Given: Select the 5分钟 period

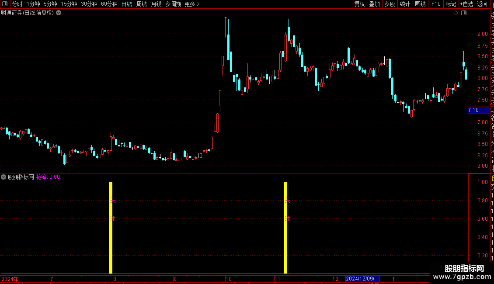Looking at the screenshot, I should pyautogui.click(x=50, y=4).
